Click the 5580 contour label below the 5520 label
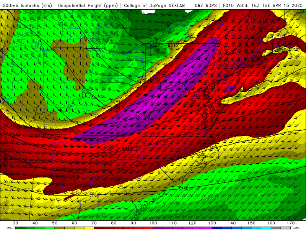 122,135
